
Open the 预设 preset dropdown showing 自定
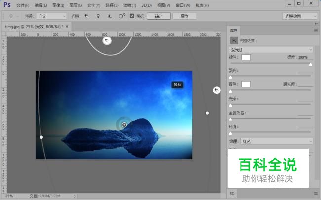click(x=51, y=16)
